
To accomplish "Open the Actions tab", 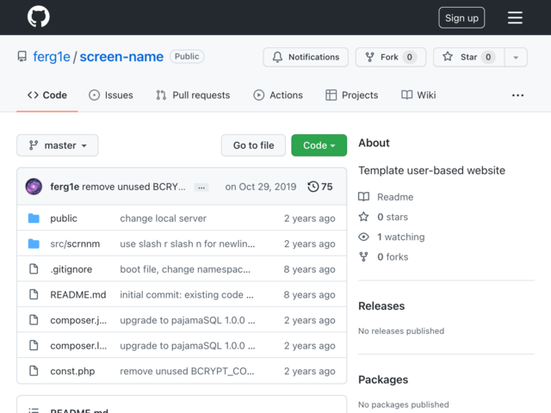I will tap(278, 96).
